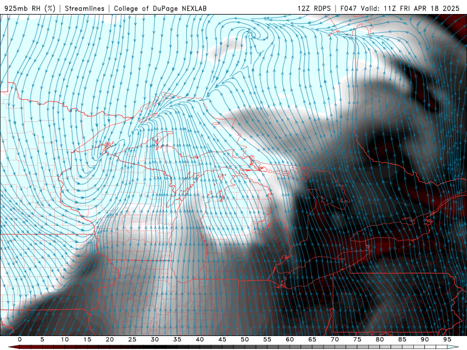Screen dimensions: 467x350
Task: Select the '65' colorbar scale label
Action: [x=312, y=339]
